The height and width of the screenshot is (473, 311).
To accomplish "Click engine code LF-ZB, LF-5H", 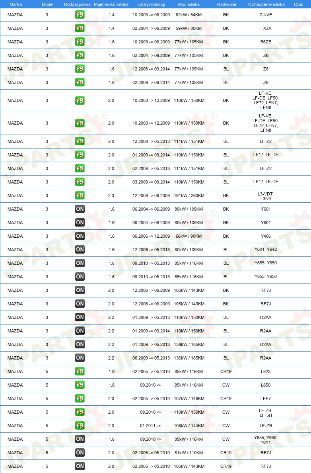I will click(x=266, y=412).
